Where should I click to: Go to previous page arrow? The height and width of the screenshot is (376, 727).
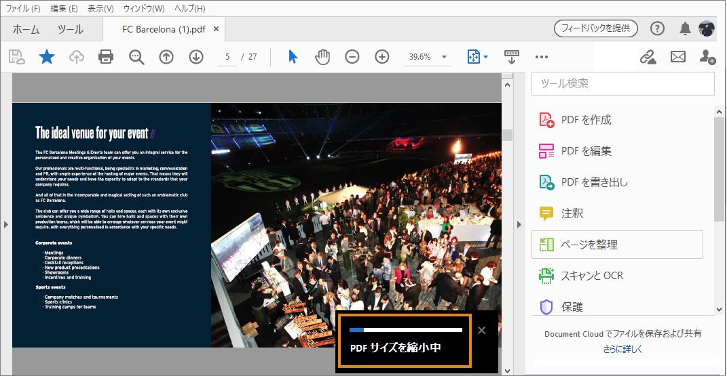tap(166, 57)
